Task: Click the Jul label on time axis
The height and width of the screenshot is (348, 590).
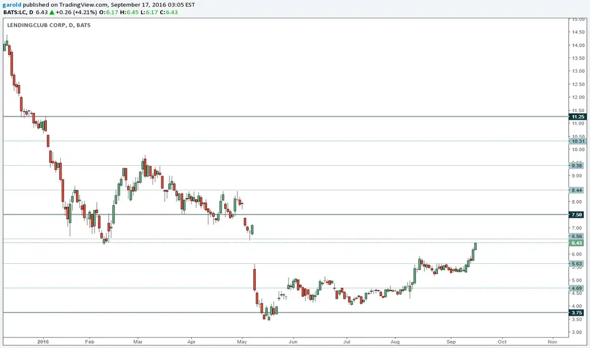Action: 346,342
